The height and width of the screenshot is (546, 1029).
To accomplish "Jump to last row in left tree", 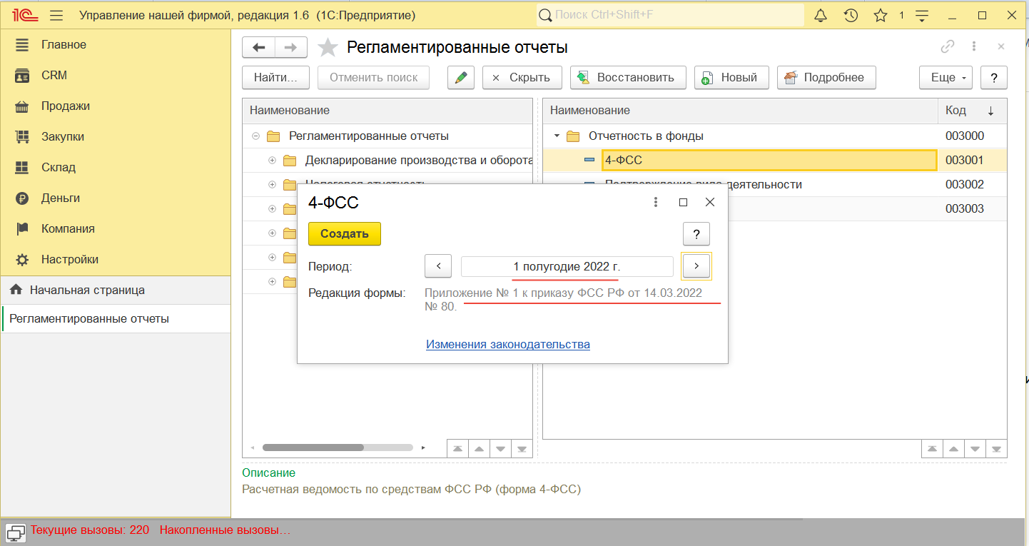I will point(522,448).
